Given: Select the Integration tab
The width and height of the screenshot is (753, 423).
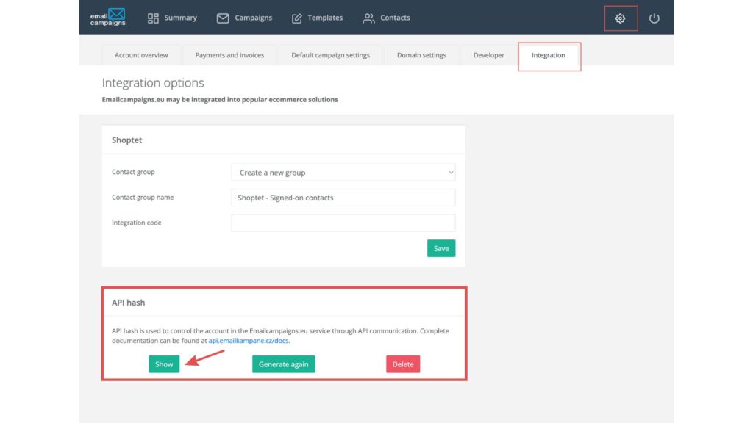Looking at the screenshot, I should (549, 55).
